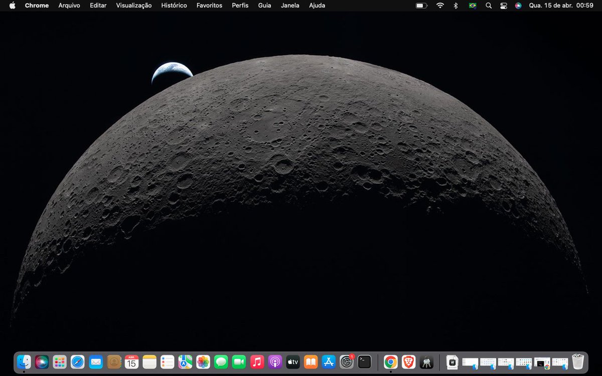This screenshot has width=602, height=376.
Task: Open Keychain Access from the Dock
Action: click(427, 361)
